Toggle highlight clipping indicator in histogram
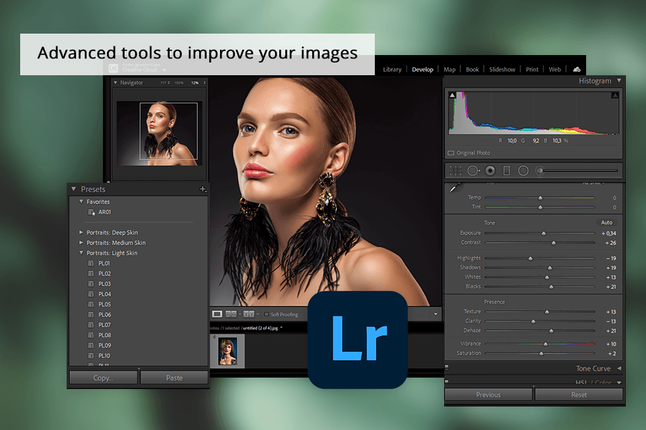Viewport: 646px width, 430px height. pyautogui.click(x=614, y=95)
